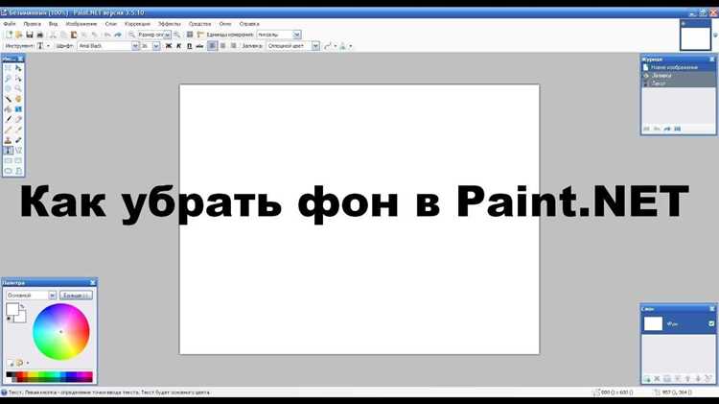Select the Magic Wand tool
The image size is (719, 404).
coord(9,99)
